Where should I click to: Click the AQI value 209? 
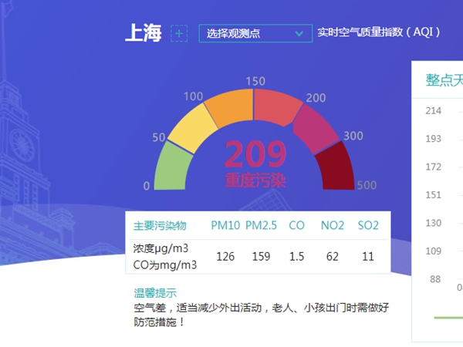point(255,155)
